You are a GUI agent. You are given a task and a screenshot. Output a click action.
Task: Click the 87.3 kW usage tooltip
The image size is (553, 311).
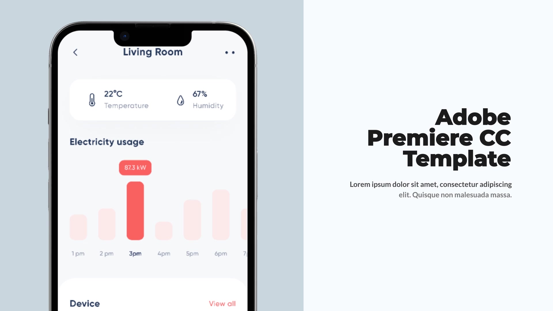tap(135, 168)
